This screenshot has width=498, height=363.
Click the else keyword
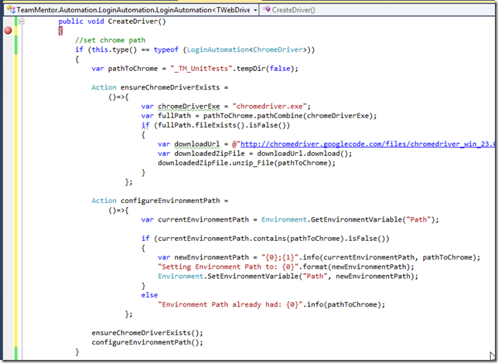pos(149,295)
